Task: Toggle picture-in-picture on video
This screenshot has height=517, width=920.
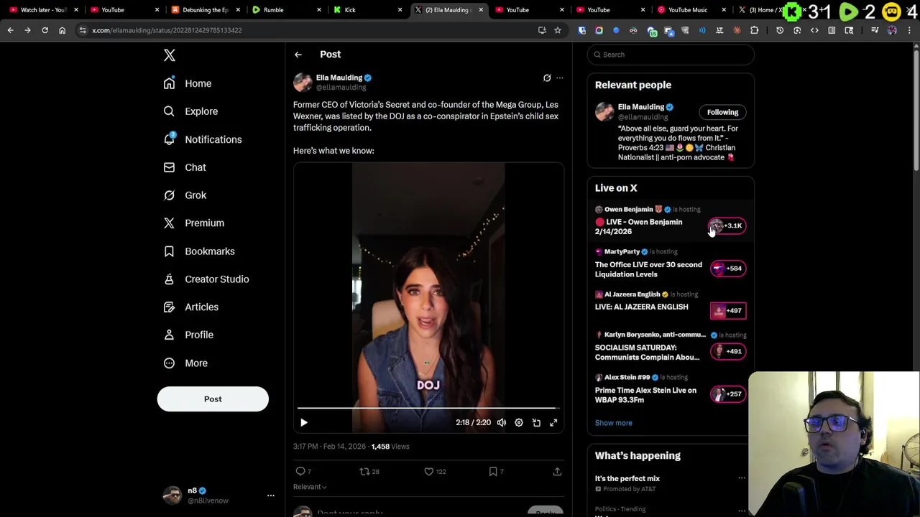Action: tap(536, 423)
